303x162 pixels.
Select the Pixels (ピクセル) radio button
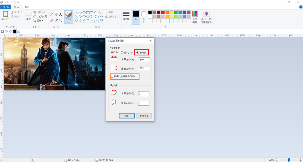tap(138, 53)
